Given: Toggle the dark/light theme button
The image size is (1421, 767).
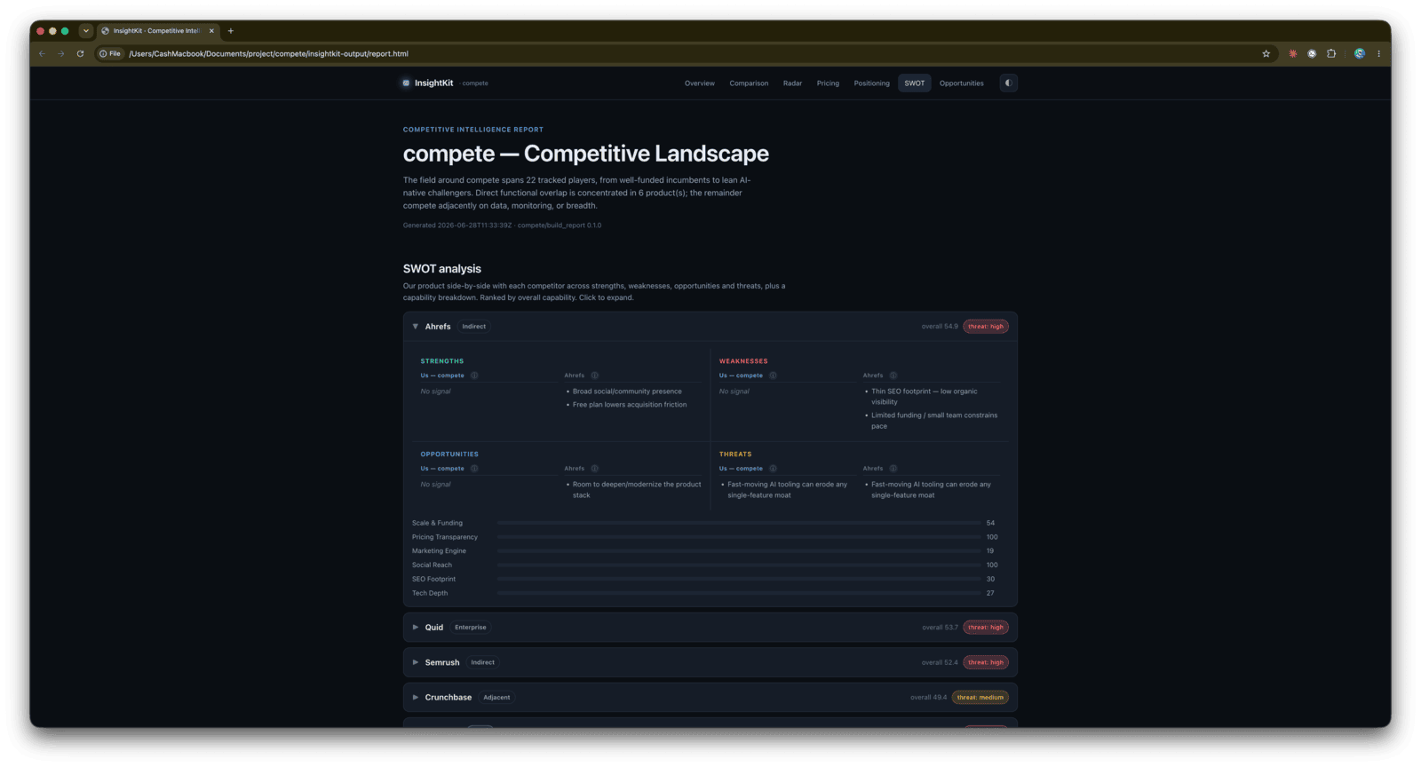Looking at the screenshot, I should [1008, 83].
